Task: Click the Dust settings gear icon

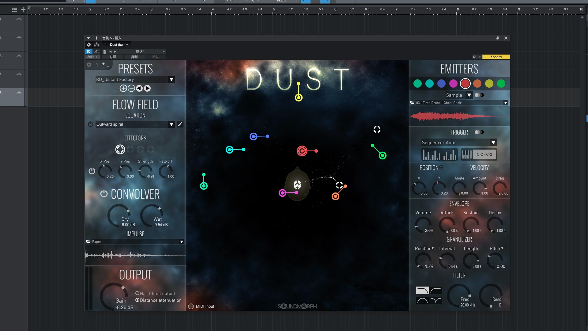Action: point(89,65)
